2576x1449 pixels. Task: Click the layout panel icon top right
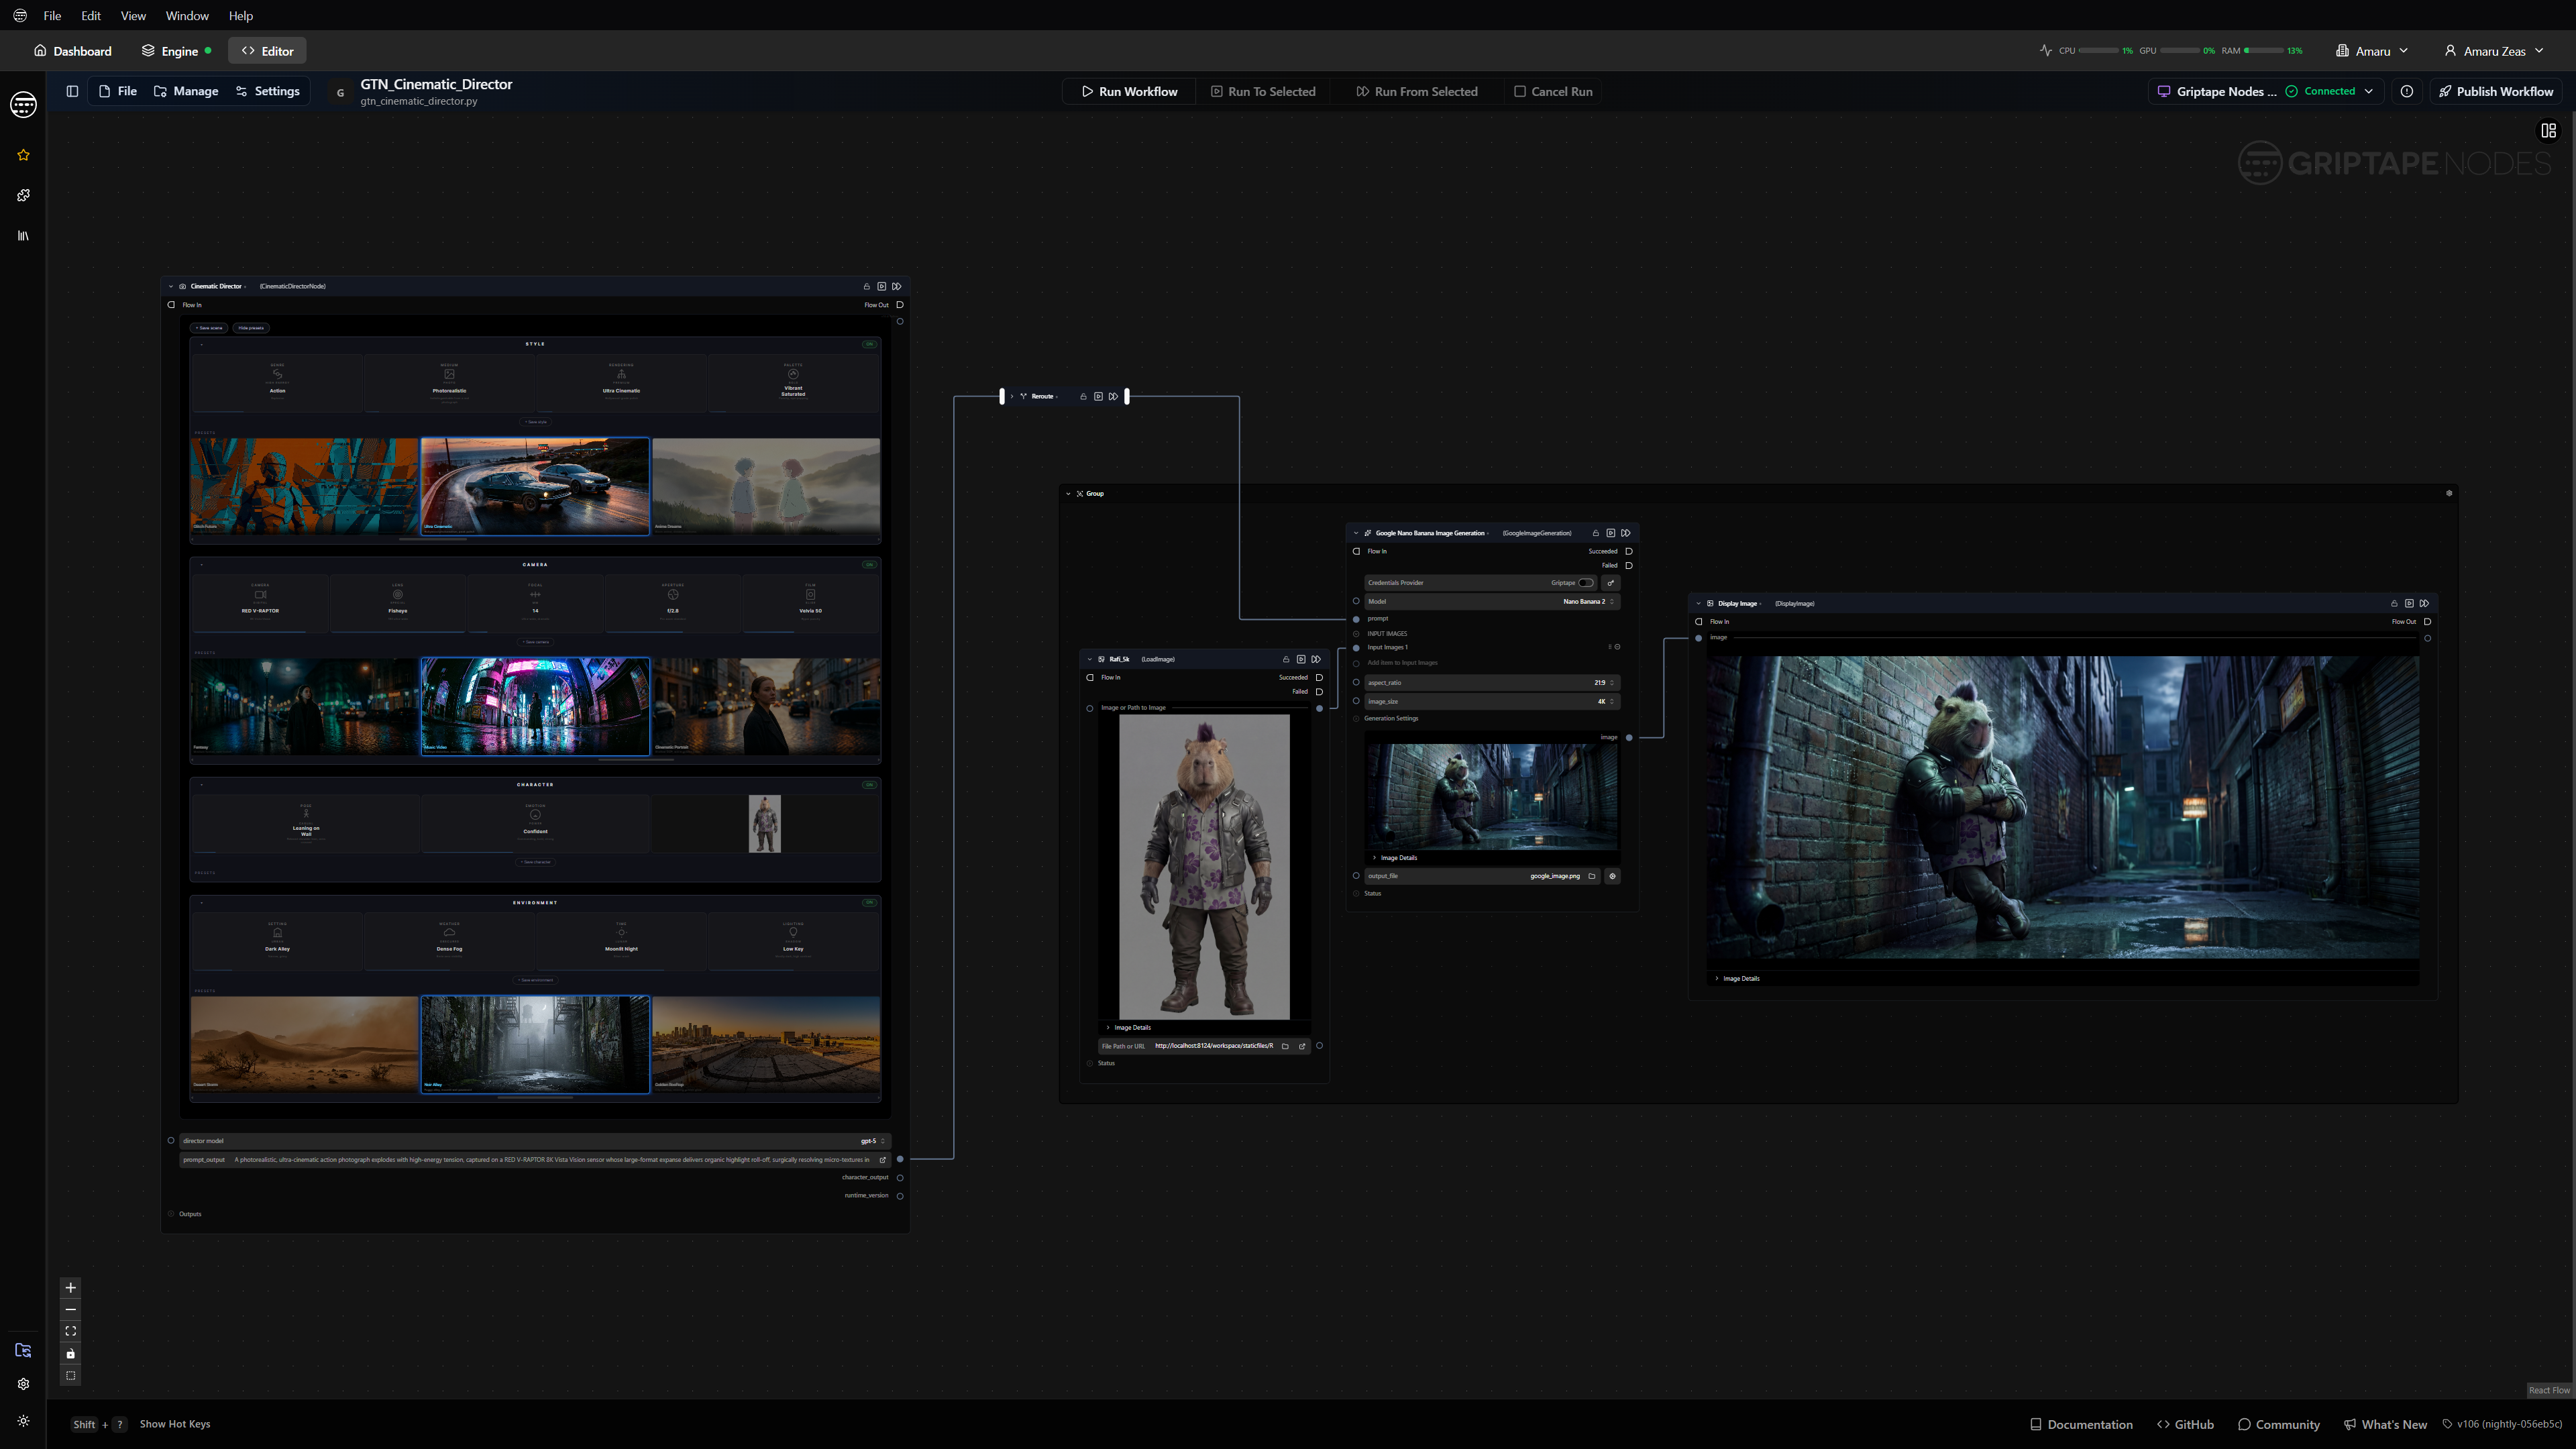click(2548, 131)
